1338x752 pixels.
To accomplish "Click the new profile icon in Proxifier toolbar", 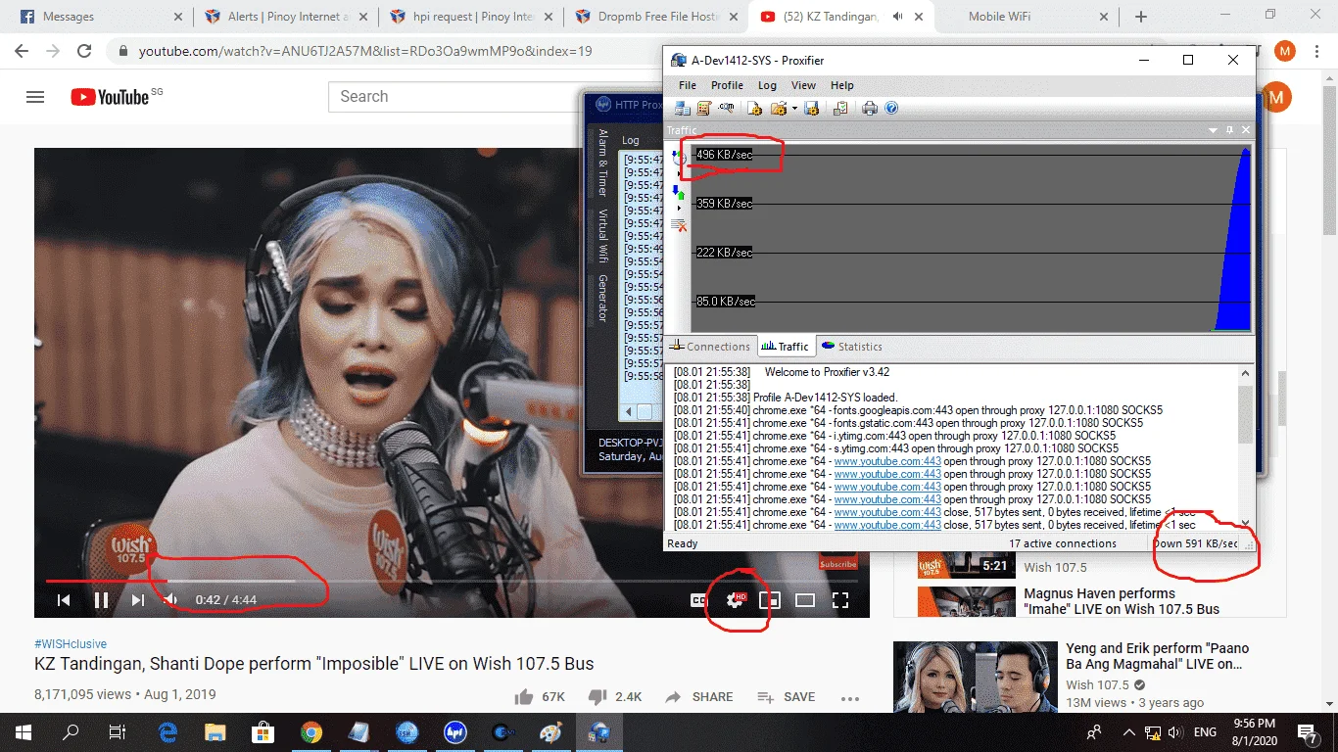I will click(755, 108).
